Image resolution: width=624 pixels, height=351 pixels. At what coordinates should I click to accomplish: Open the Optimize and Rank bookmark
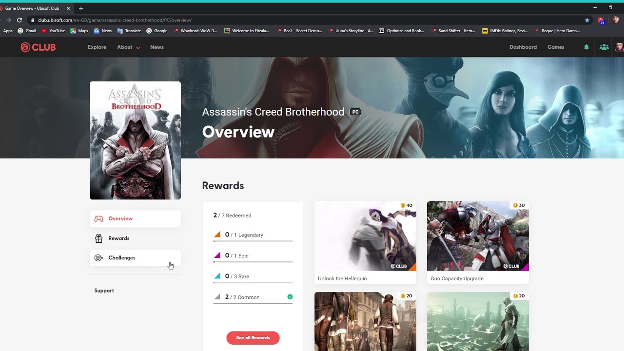(x=401, y=31)
